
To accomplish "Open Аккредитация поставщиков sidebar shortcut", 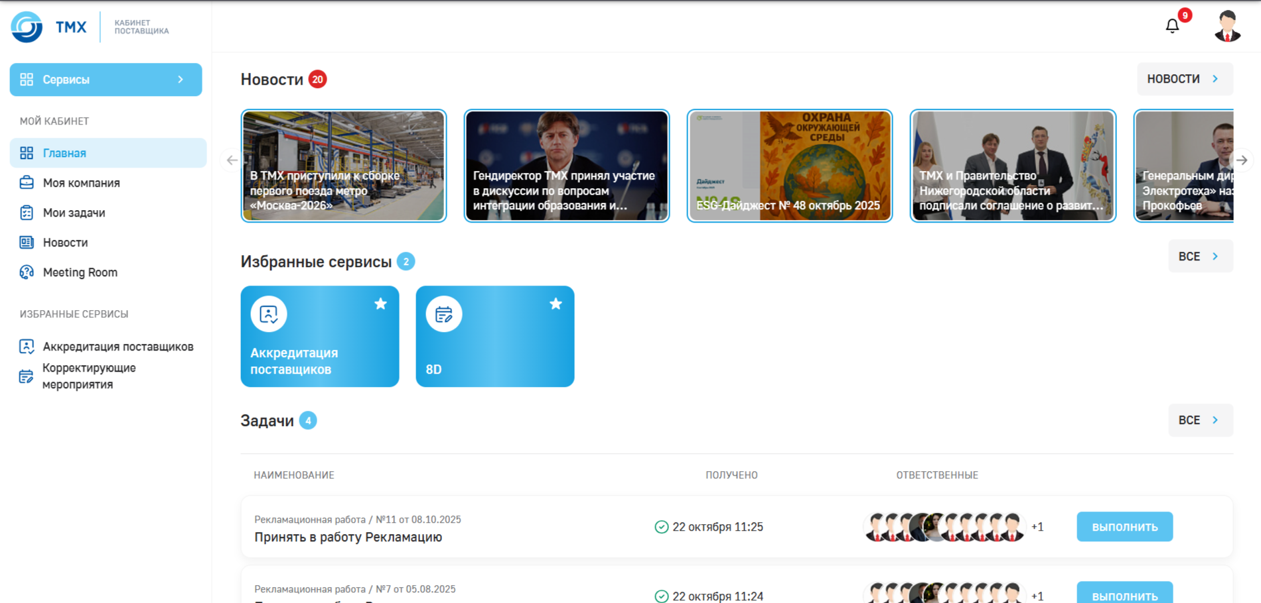I will coord(117,347).
